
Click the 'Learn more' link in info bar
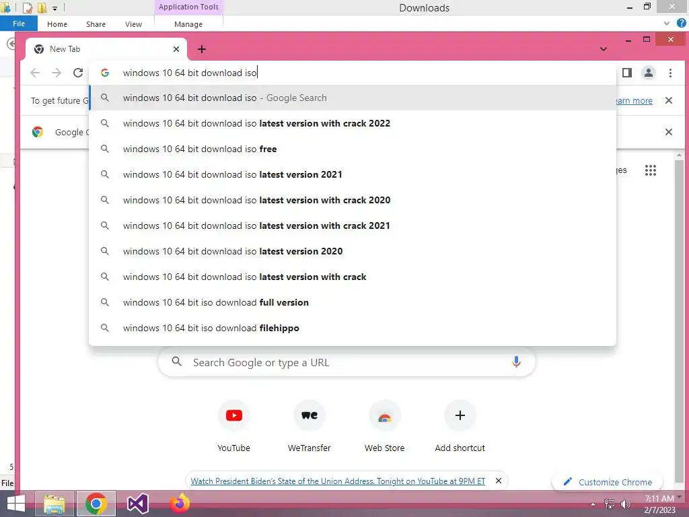coord(634,101)
